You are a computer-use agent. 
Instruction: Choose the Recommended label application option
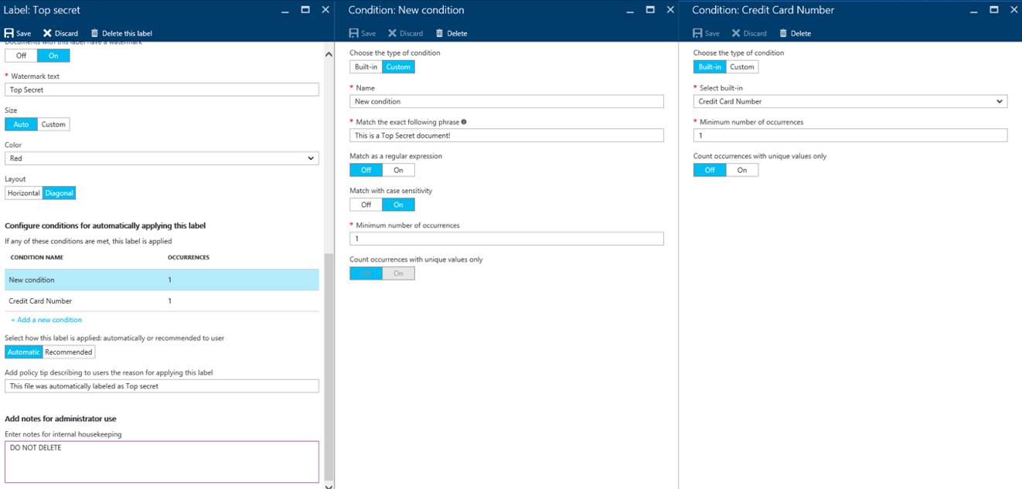point(69,352)
